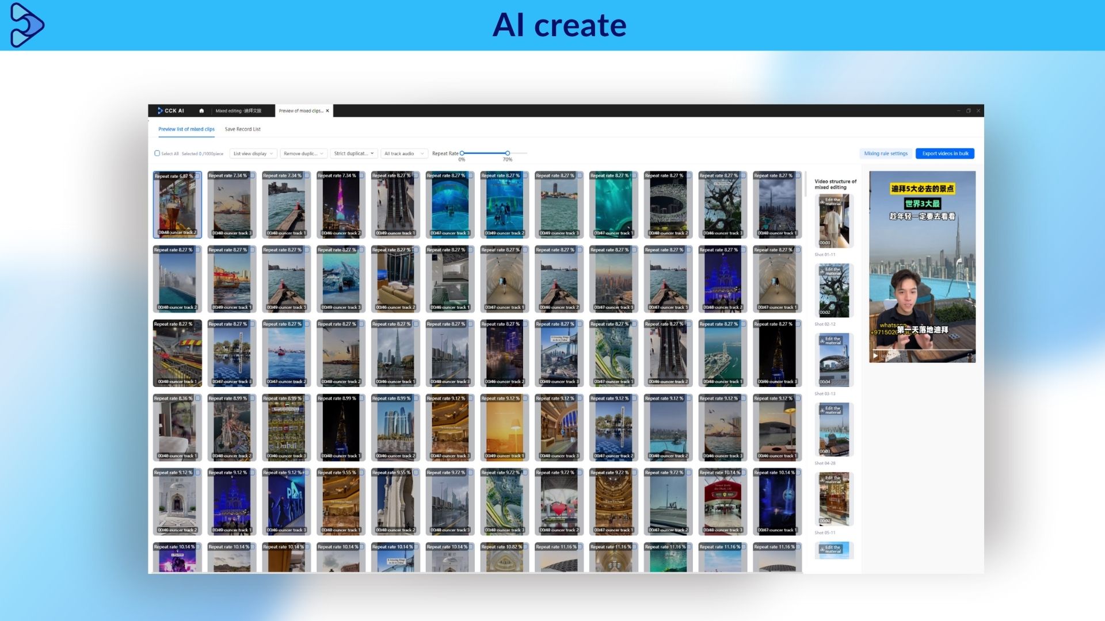Image resolution: width=1105 pixels, height=621 pixels.
Task: Click the home icon in title bar
Action: (x=201, y=111)
